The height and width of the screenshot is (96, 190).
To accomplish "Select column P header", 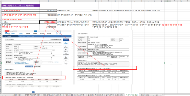I will coord(174,1).
